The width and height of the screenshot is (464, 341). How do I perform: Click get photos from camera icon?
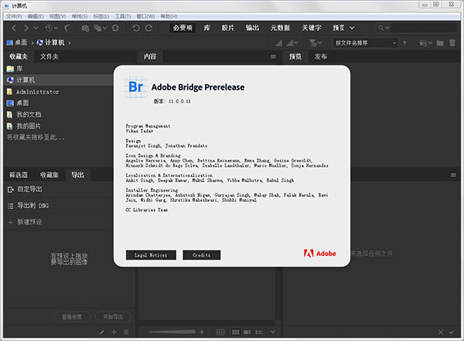pyautogui.click(x=86, y=28)
